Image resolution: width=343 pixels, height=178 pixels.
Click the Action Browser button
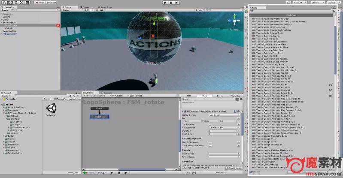click(x=234, y=168)
